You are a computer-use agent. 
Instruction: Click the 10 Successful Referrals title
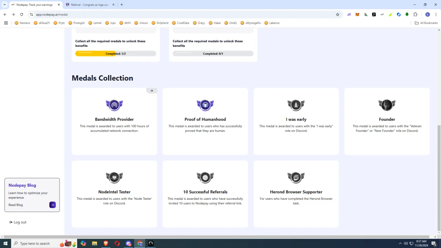pyautogui.click(x=205, y=192)
